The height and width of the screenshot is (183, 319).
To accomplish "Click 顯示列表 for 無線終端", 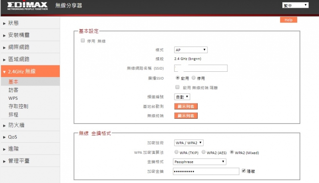I will tap(186, 116).
